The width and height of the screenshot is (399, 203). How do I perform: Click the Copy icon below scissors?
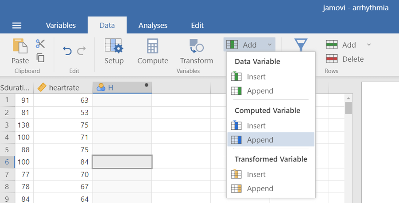coord(40,58)
